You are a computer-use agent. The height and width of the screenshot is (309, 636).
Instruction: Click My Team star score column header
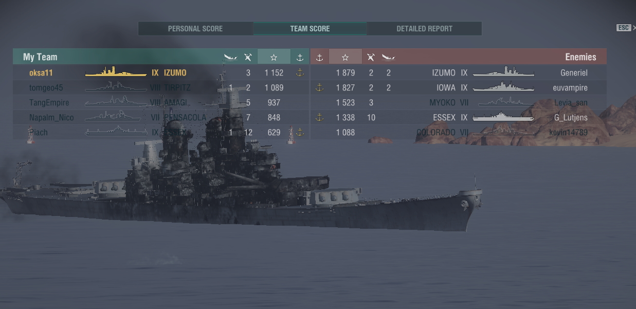click(x=274, y=57)
